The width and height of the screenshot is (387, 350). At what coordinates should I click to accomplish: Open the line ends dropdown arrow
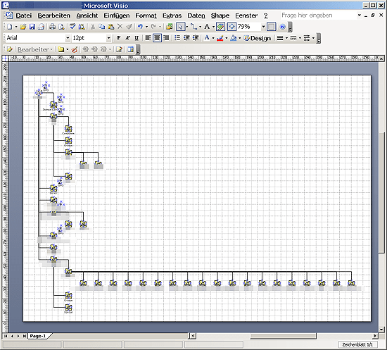pyautogui.click(x=313, y=38)
